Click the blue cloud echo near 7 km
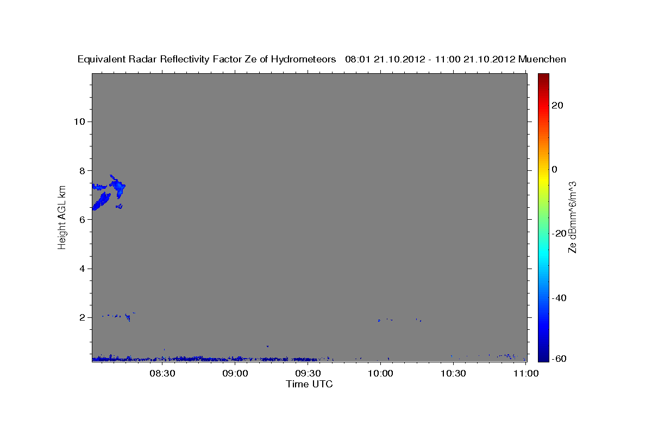The width and height of the screenshot is (652, 434). (109, 193)
